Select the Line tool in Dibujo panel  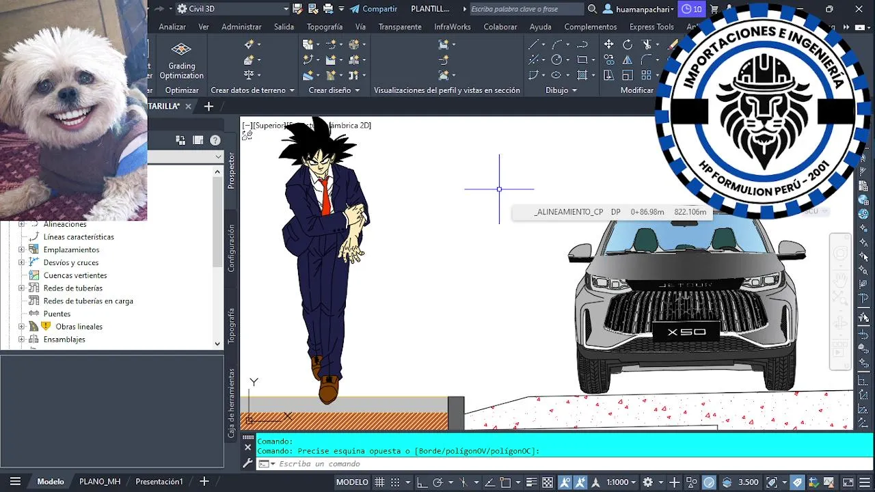click(533, 44)
